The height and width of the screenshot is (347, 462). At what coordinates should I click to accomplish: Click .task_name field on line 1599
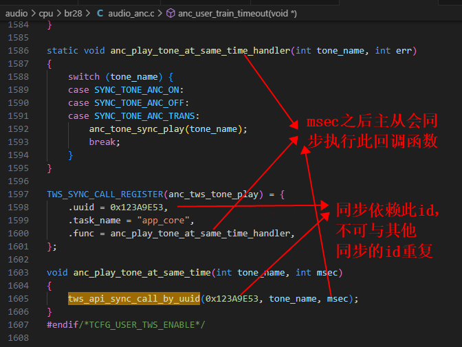(x=95, y=221)
